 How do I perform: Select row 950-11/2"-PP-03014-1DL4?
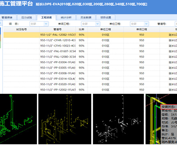[90, 79]
